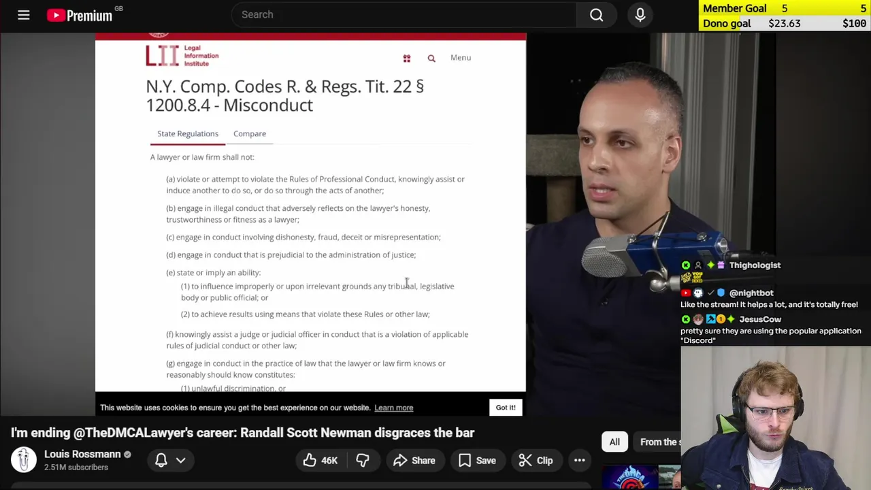
Task: Dislike the video
Action: [x=363, y=461]
